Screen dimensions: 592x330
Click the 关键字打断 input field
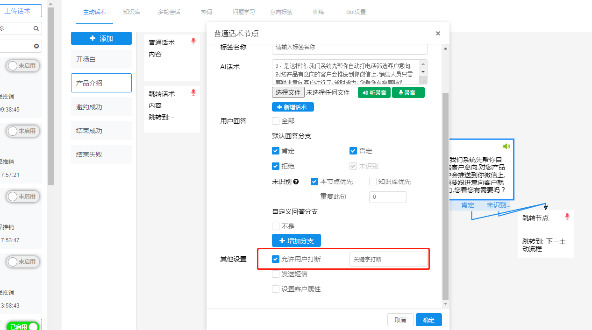tap(389, 259)
